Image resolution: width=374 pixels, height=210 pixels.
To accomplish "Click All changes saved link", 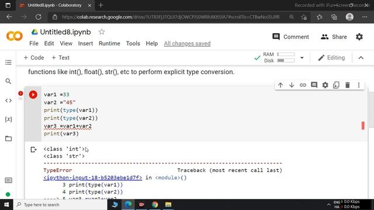I will (187, 44).
